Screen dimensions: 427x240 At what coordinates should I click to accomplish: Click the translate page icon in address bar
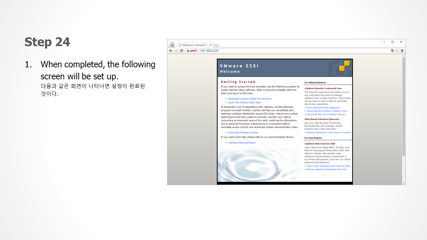(x=393, y=51)
